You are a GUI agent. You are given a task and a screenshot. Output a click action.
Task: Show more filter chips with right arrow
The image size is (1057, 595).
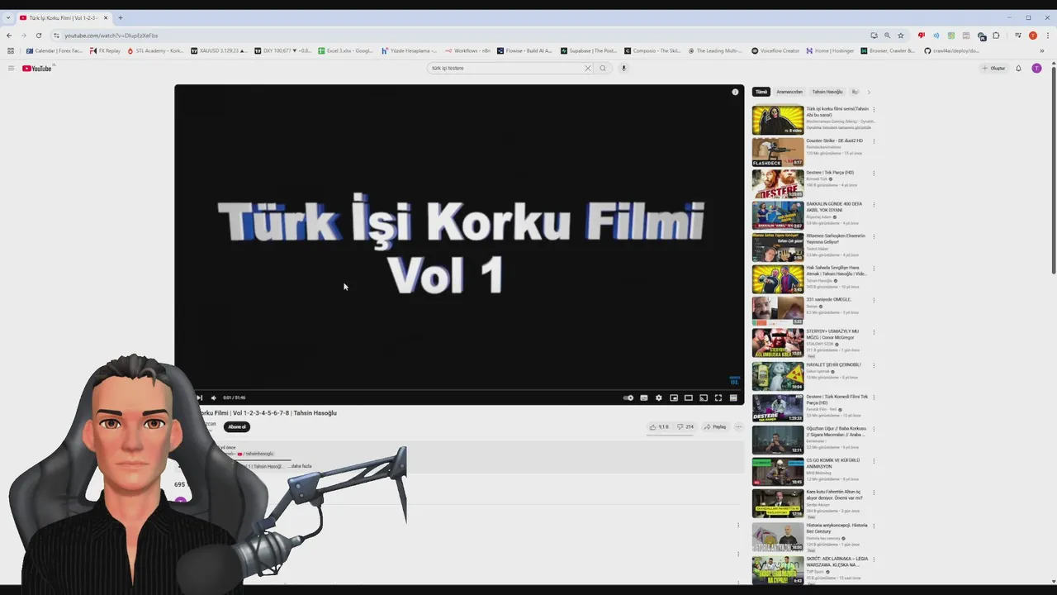click(x=869, y=92)
